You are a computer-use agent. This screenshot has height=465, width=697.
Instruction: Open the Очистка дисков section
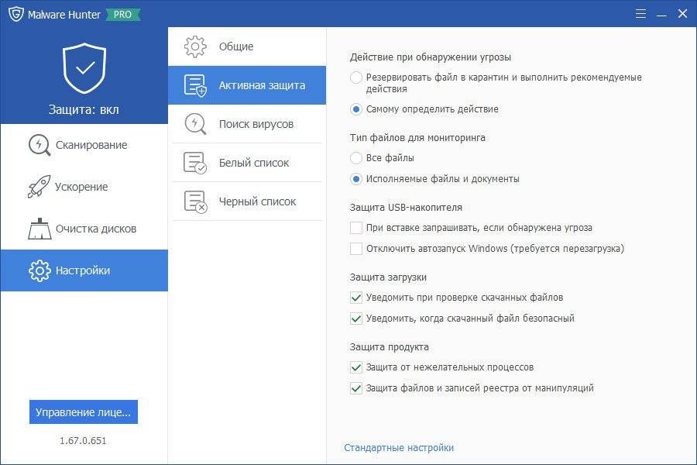84,229
